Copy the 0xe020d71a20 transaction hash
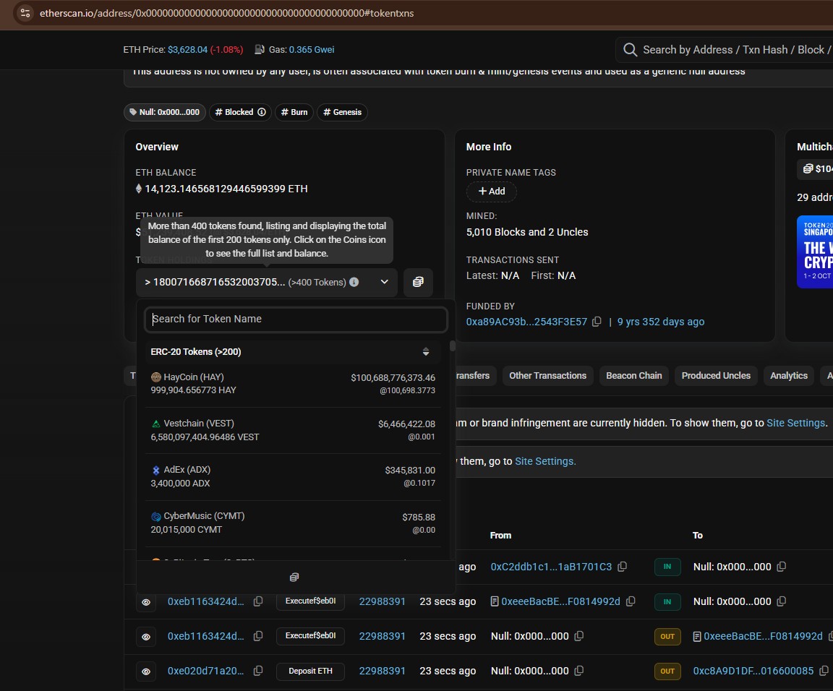The image size is (833, 691). click(258, 671)
